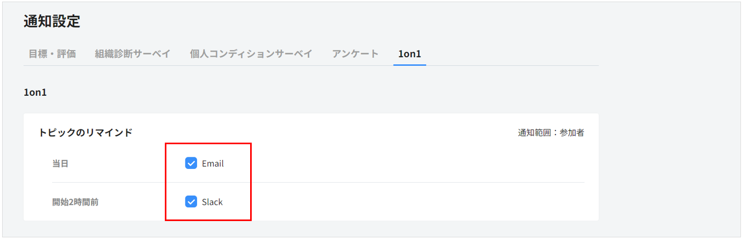Click the blue checkmark icon beside Email
This screenshot has width=742, height=240.
point(191,164)
